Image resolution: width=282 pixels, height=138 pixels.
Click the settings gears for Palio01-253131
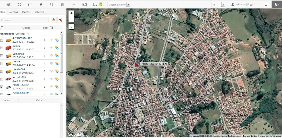57,87
